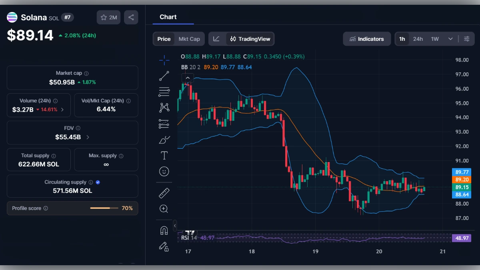
Task: Select the trend line drawing tool
Action: click(x=164, y=76)
